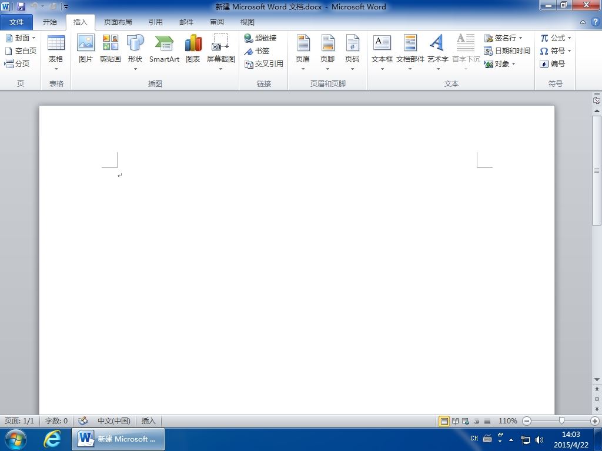Image resolution: width=602 pixels, height=451 pixels.
Task: Insert a SmartArt graphic
Action: [165, 49]
